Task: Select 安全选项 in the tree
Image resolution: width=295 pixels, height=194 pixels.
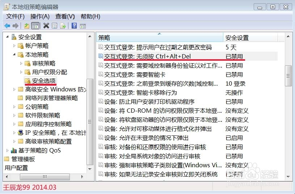Action: (x=44, y=81)
